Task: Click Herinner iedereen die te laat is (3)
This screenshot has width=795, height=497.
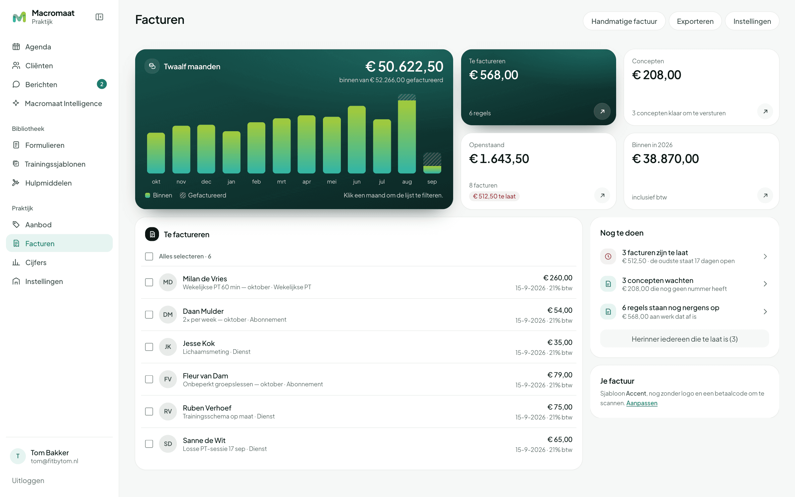Action: (684, 339)
